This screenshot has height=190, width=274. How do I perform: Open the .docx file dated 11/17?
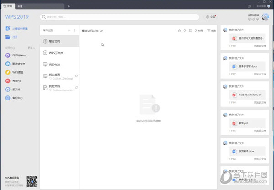(x=247, y=66)
